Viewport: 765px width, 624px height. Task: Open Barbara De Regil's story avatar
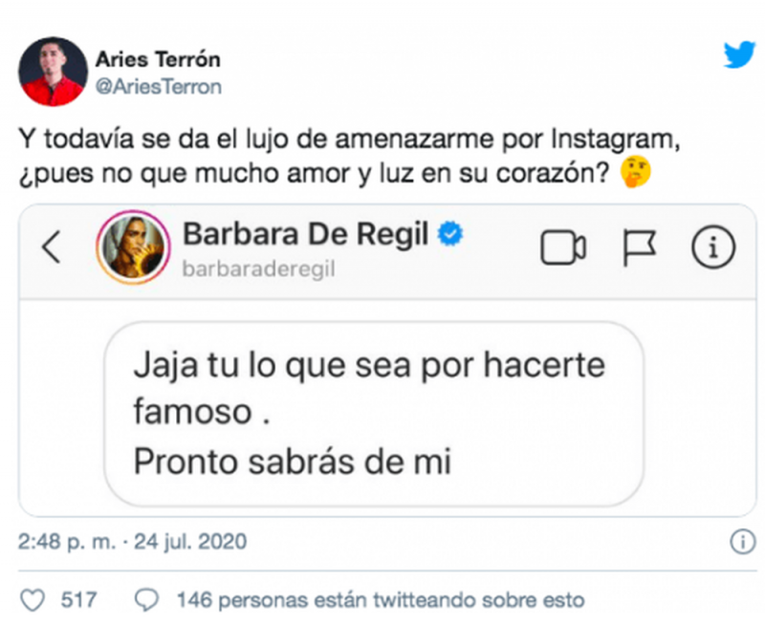tap(133, 247)
